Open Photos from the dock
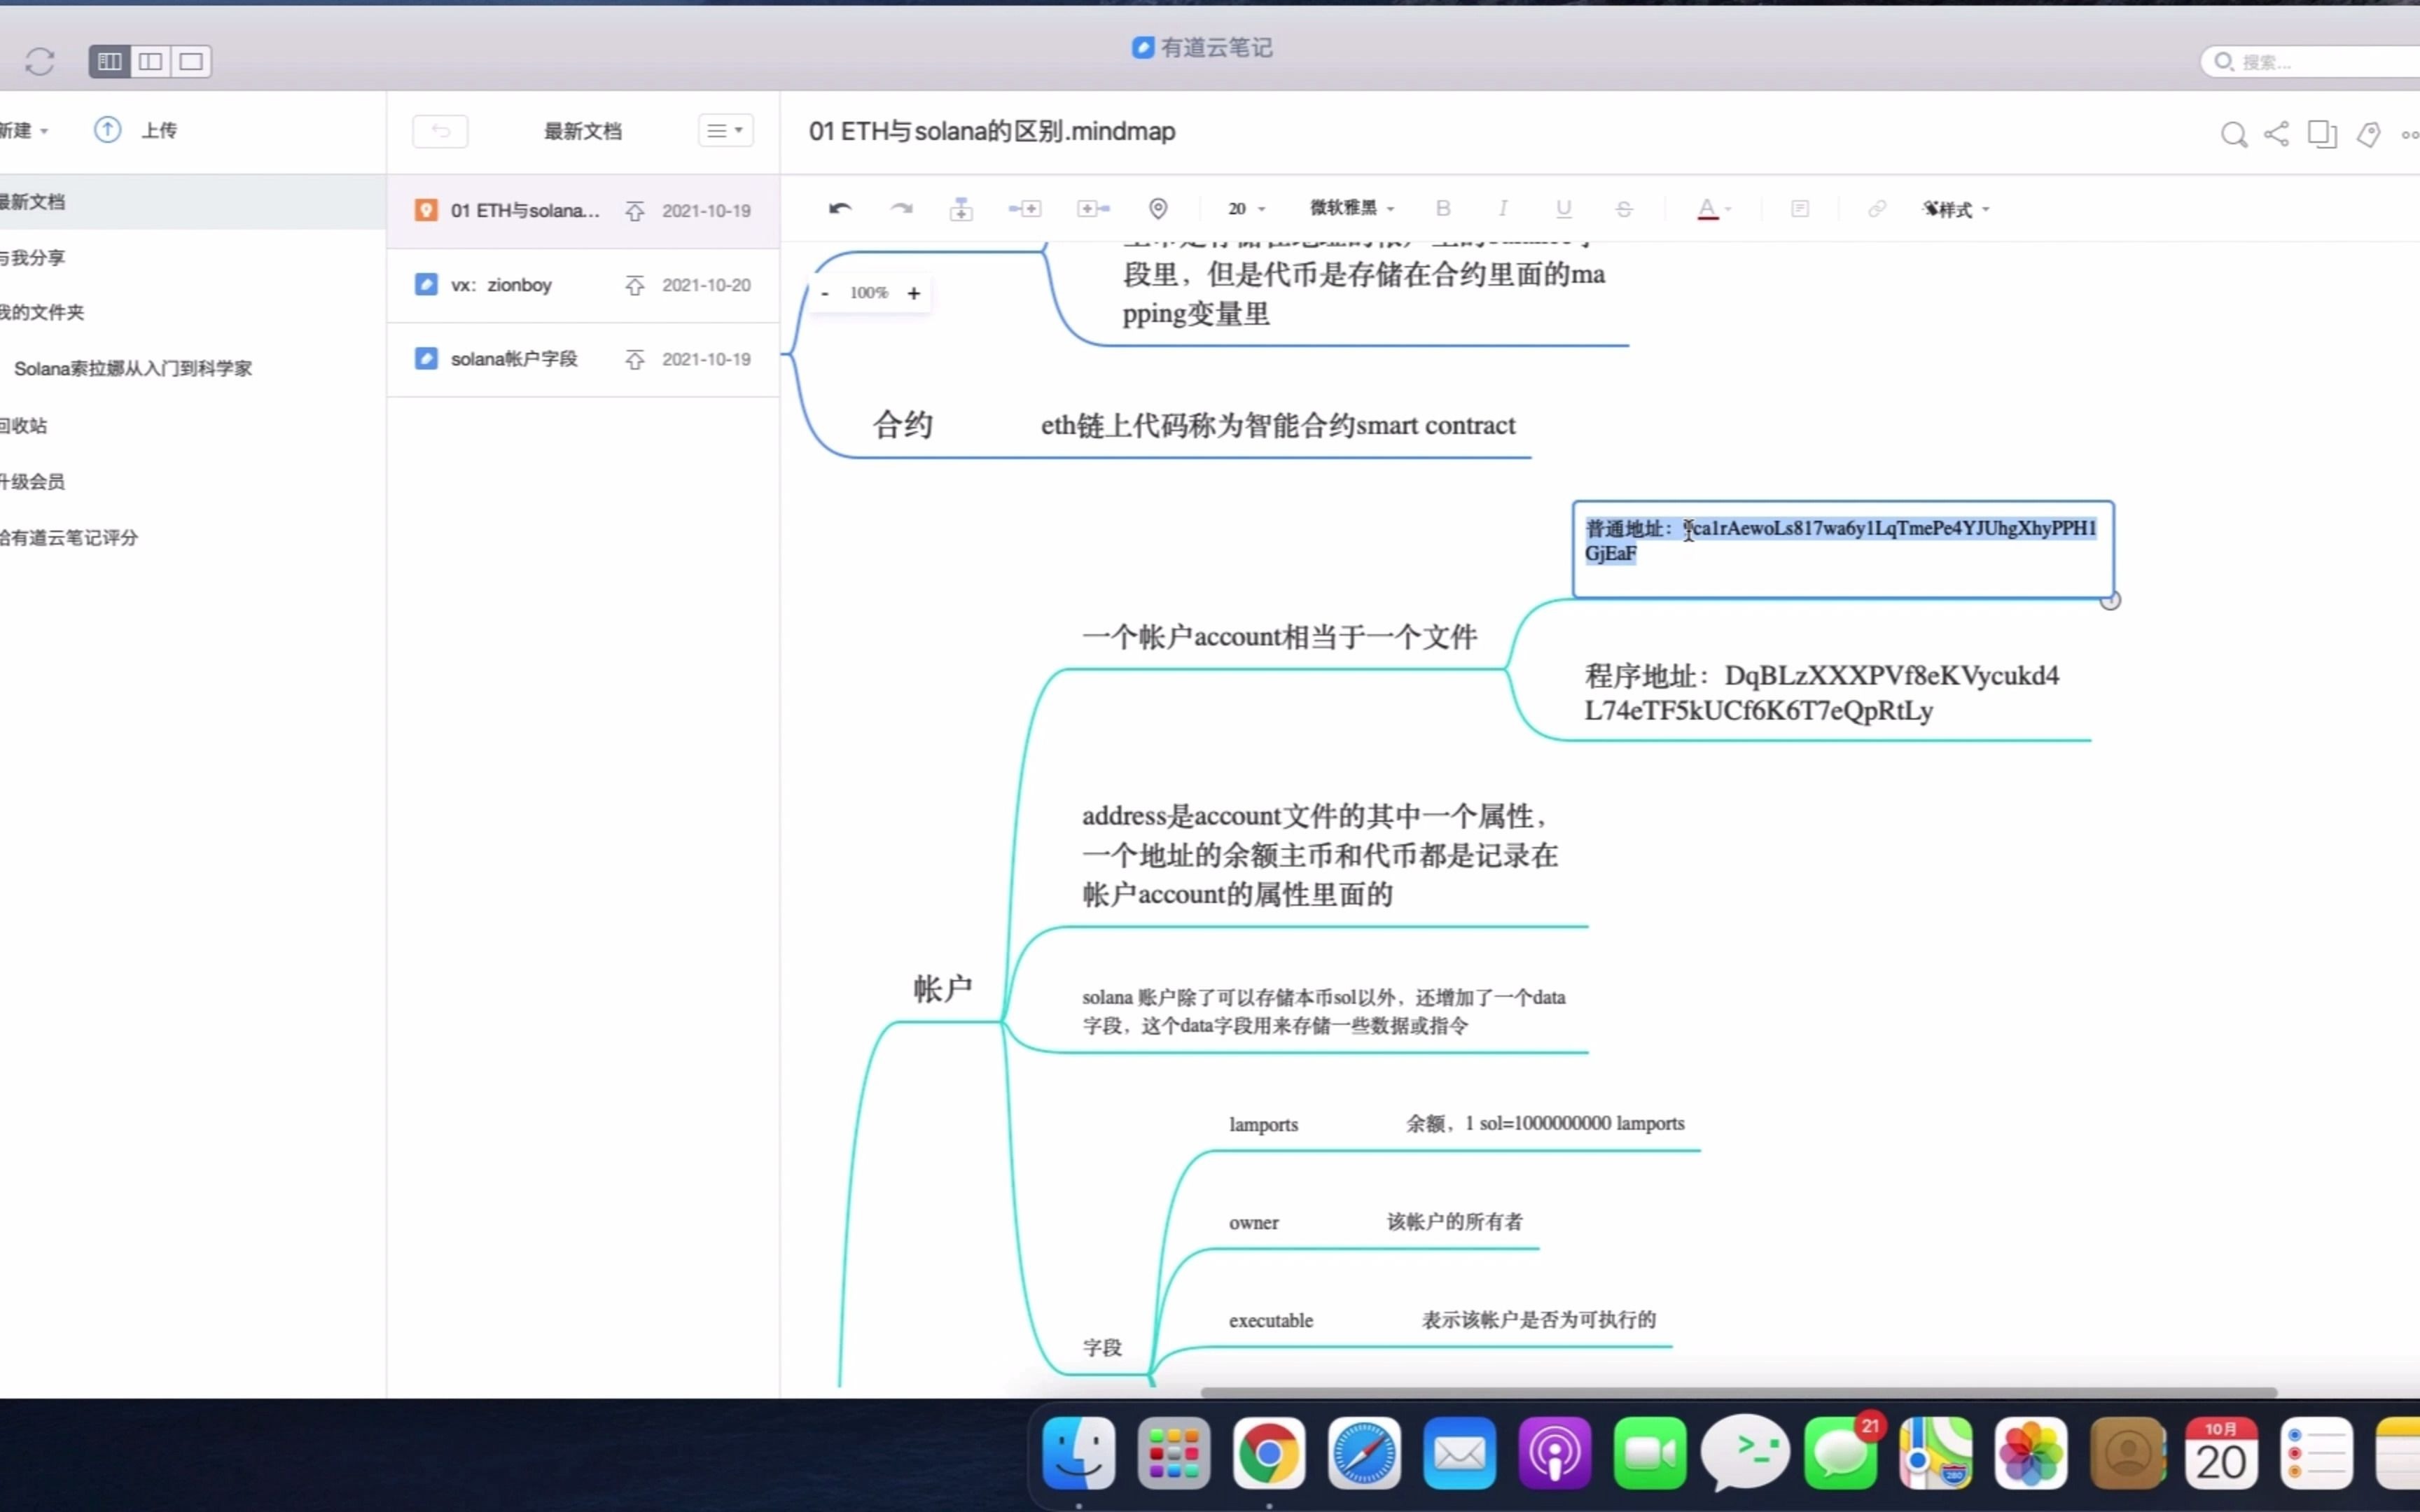Screen dimensions: 2420x1512 2031,1453
